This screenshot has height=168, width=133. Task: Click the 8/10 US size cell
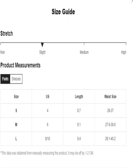[48, 139]
